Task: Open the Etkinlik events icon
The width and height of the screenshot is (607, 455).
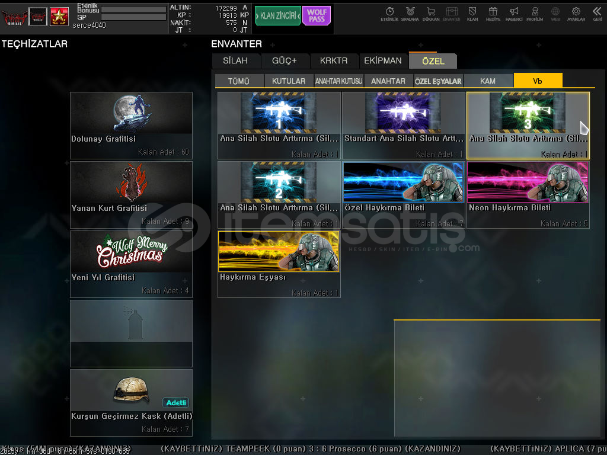Action: [x=389, y=14]
